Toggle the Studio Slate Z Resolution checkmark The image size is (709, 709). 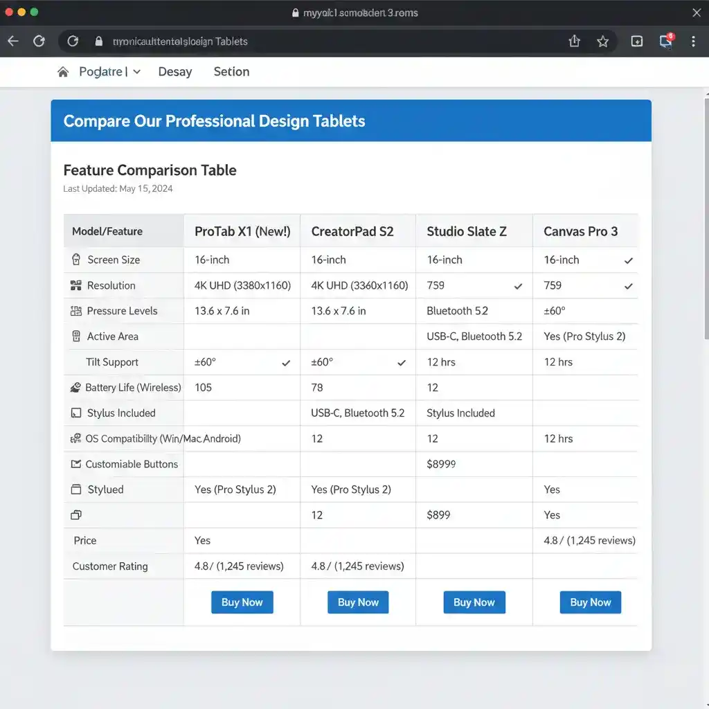click(518, 287)
